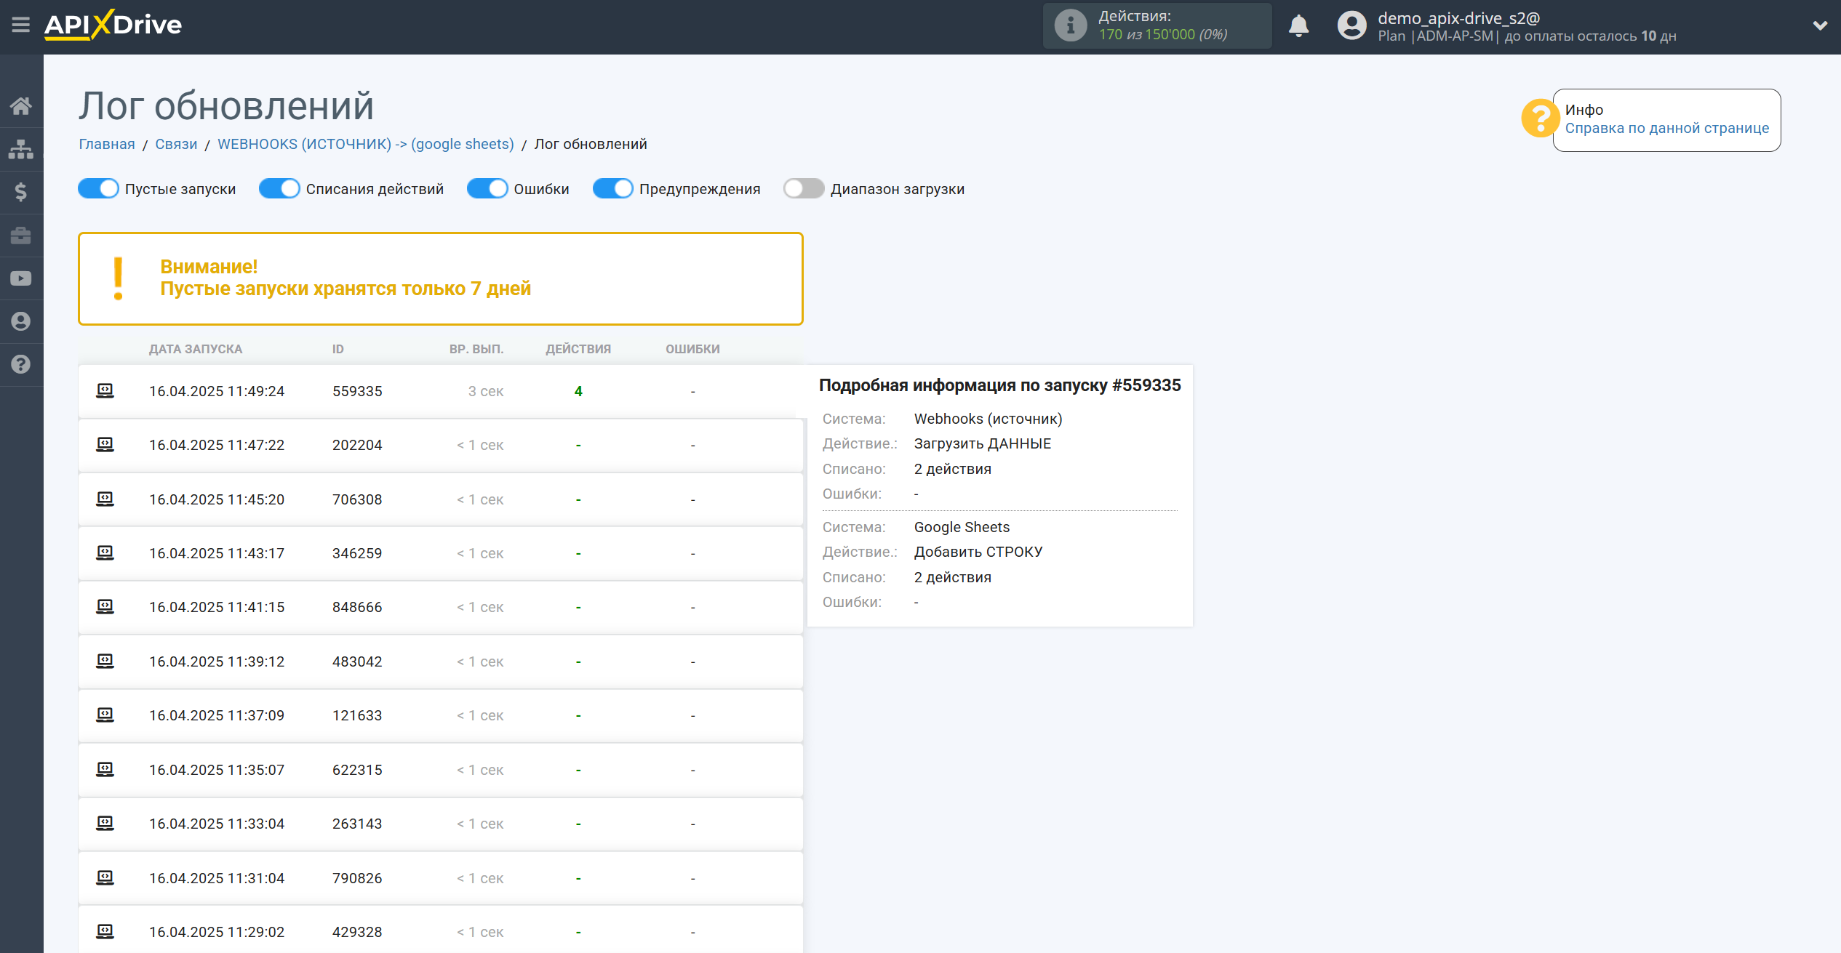Click Загрузить ДАННЫЕ action text
This screenshot has height=953, width=1841.
pos(982,443)
